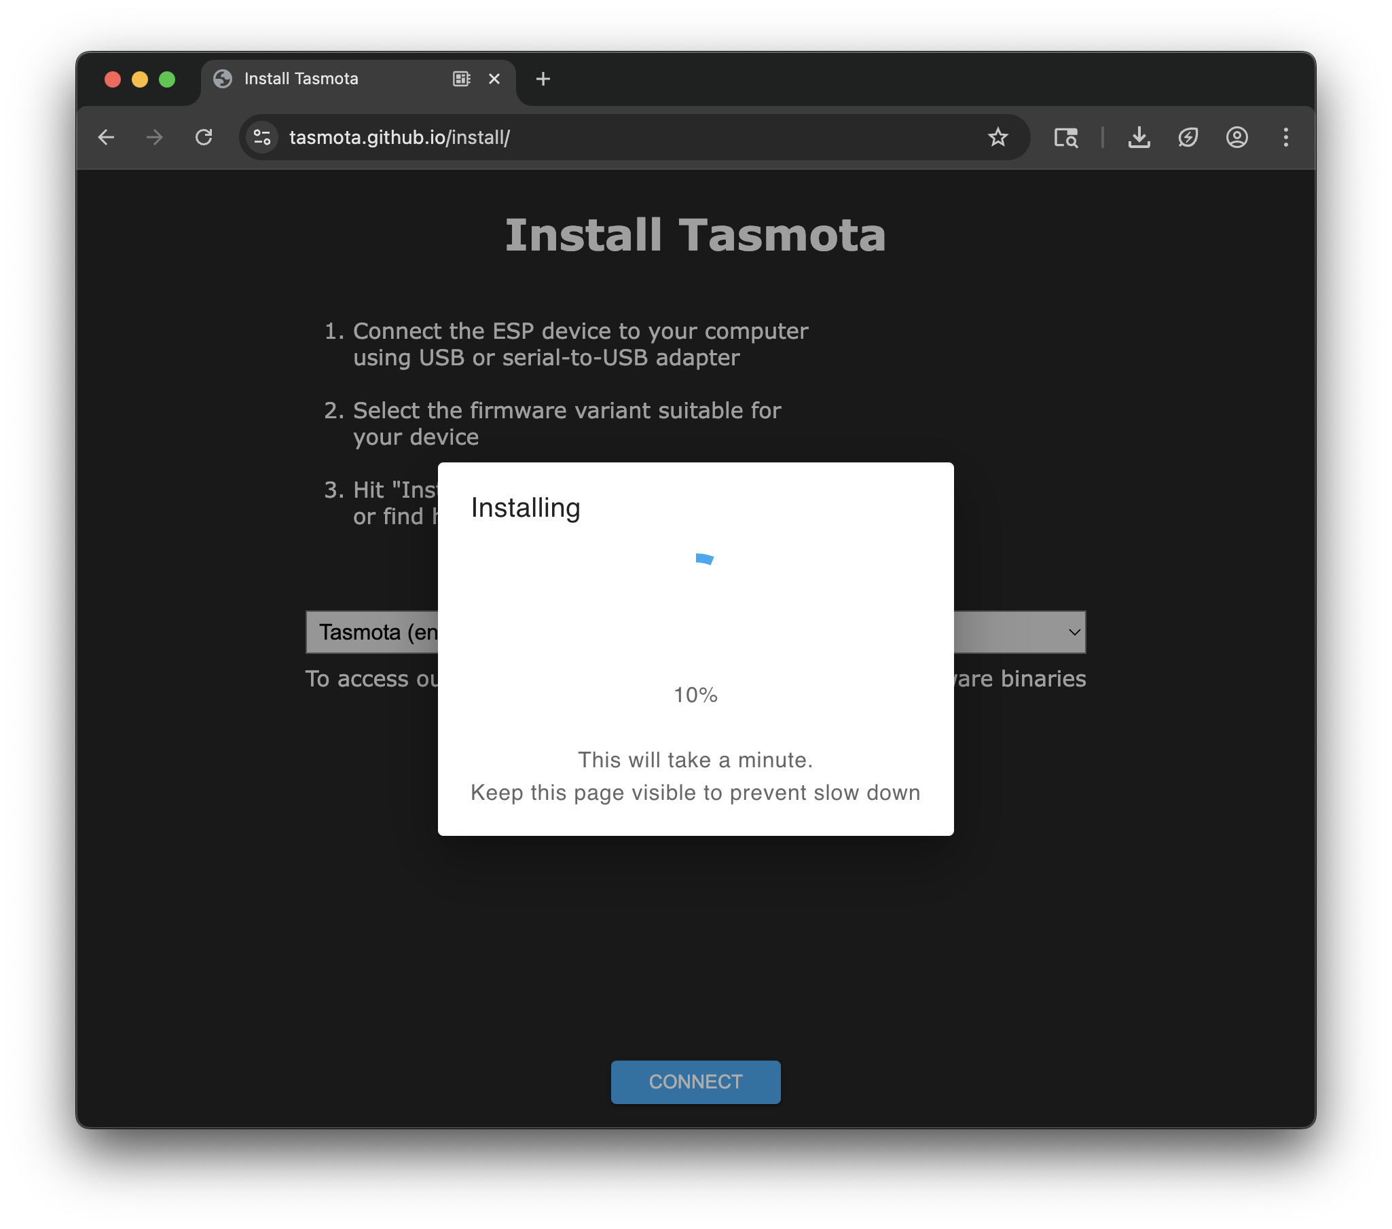Open a new browser tab
The height and width of the screenshot is (1229, 1392).
tap(543, 79)
